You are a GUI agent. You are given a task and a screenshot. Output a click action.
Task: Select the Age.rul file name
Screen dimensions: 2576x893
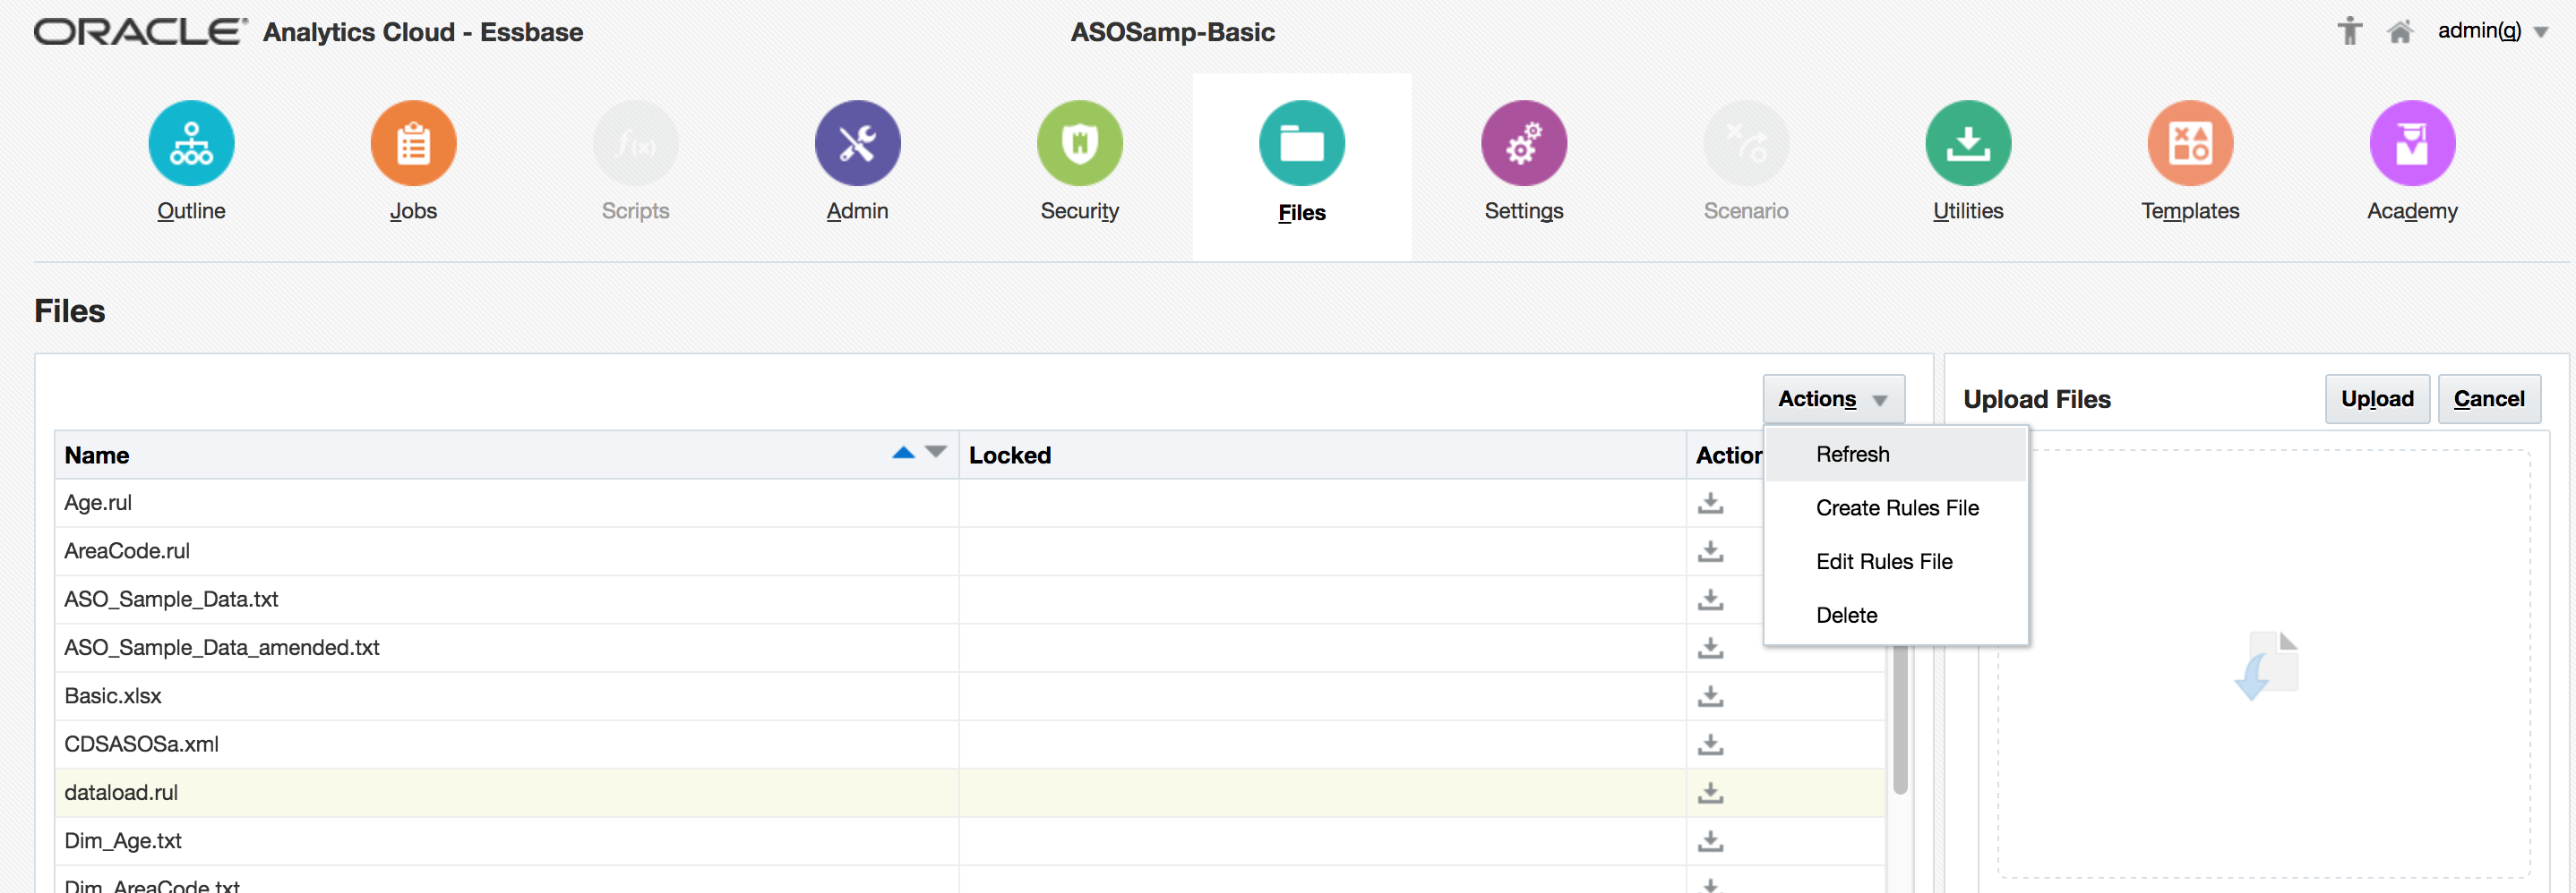(x=98, y=503)
